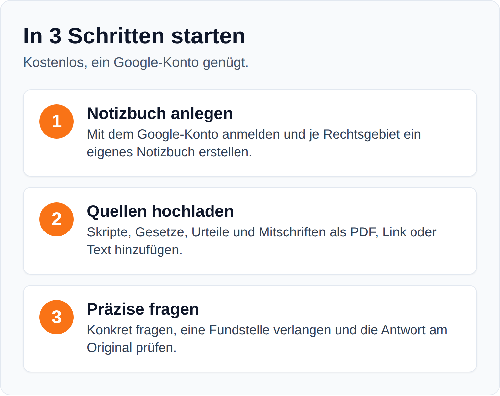The image size is (500, 396).
Task: Select the heading "In 3 Schritten starten"
Action: click(x=134, y=36)
